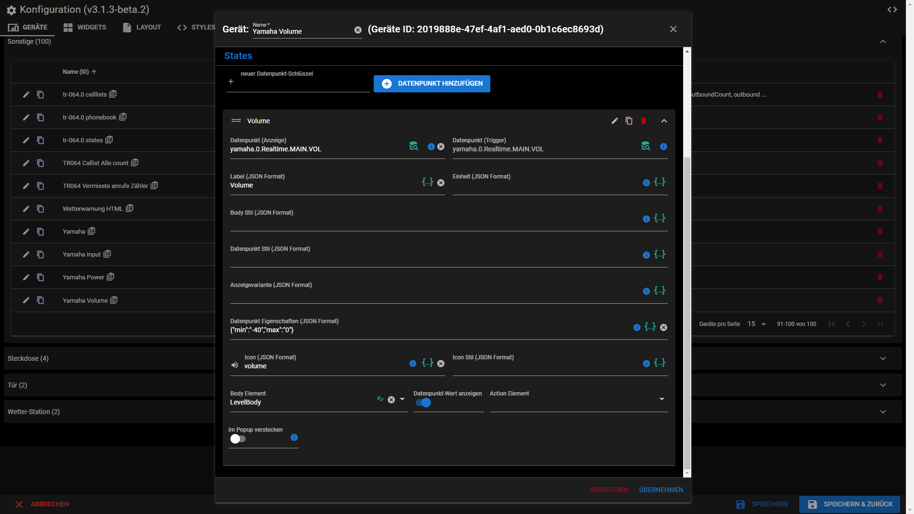Copy ID of tr-064.0 phonebook
The image size is (914, 514).
click(x=123, y=117)
